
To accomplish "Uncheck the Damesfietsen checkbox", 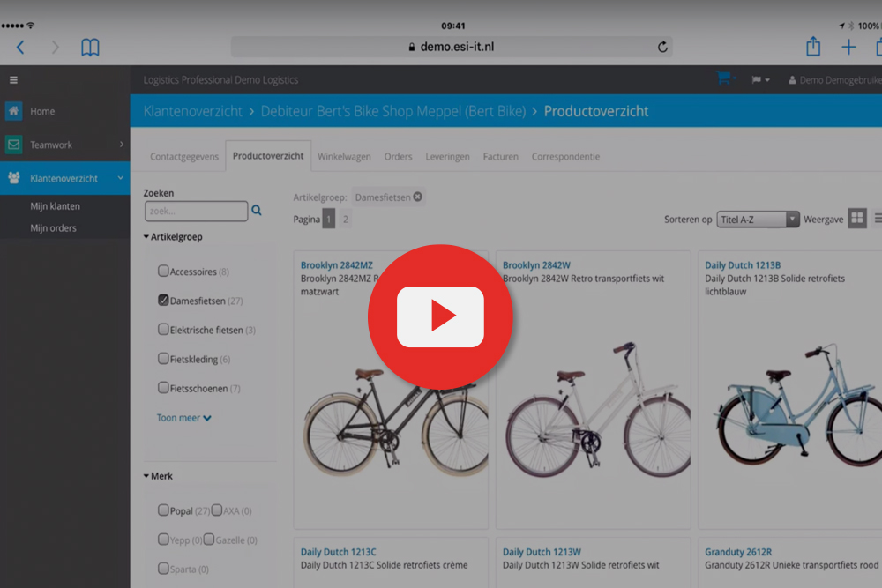I will tap(163, 301).
